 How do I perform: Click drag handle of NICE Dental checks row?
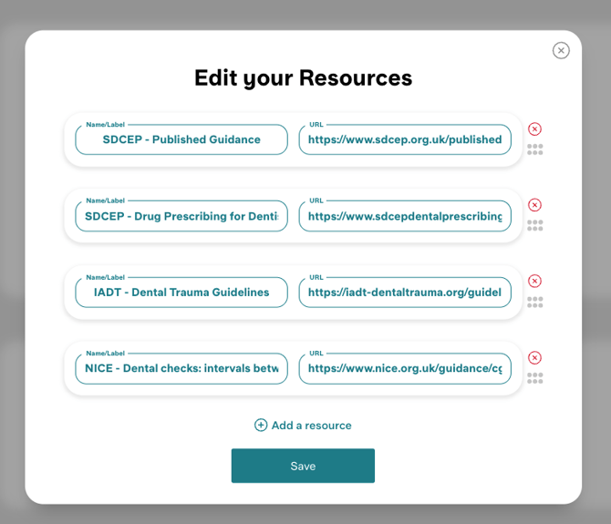(x=535, y=378)
